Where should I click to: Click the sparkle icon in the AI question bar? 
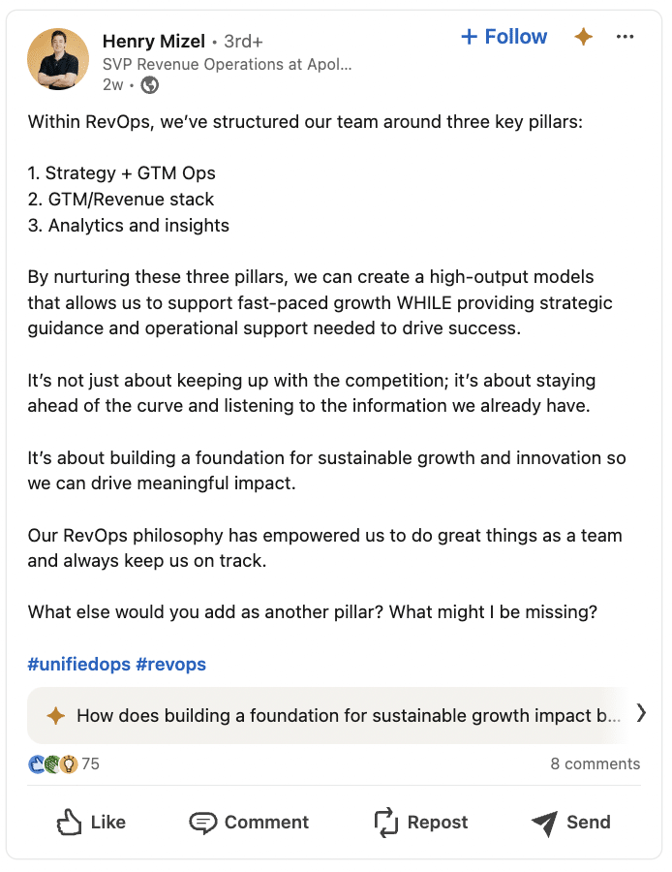(x=55, y=715)
